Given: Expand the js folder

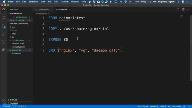Looking at the screenshot, I should coord(13,37).
